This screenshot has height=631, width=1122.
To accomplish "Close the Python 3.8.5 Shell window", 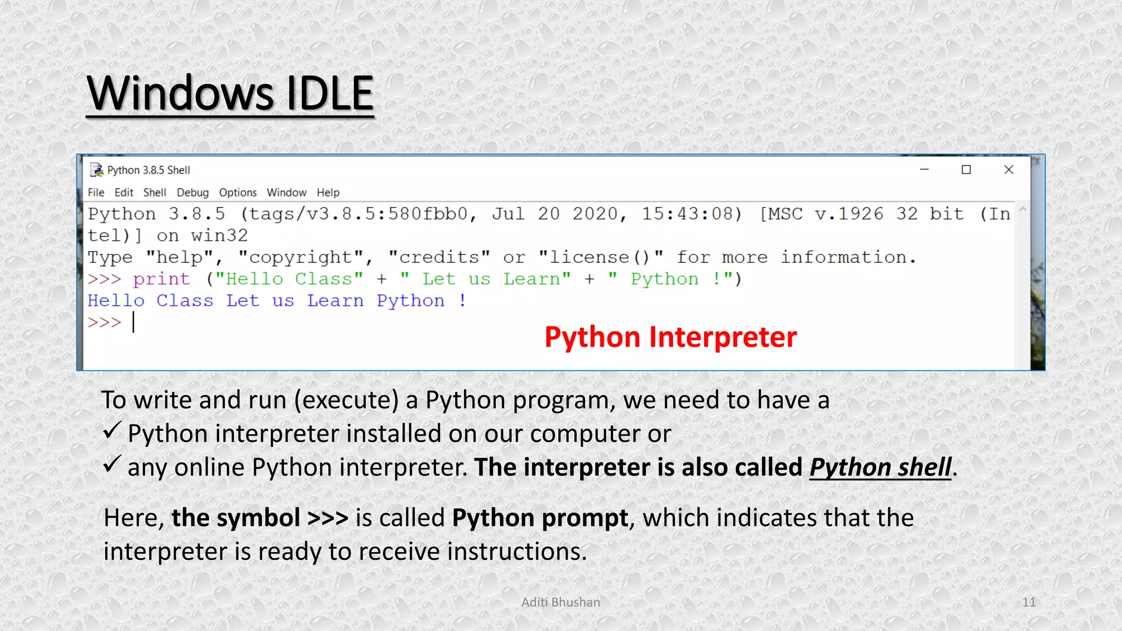I will coord(1009,170).
